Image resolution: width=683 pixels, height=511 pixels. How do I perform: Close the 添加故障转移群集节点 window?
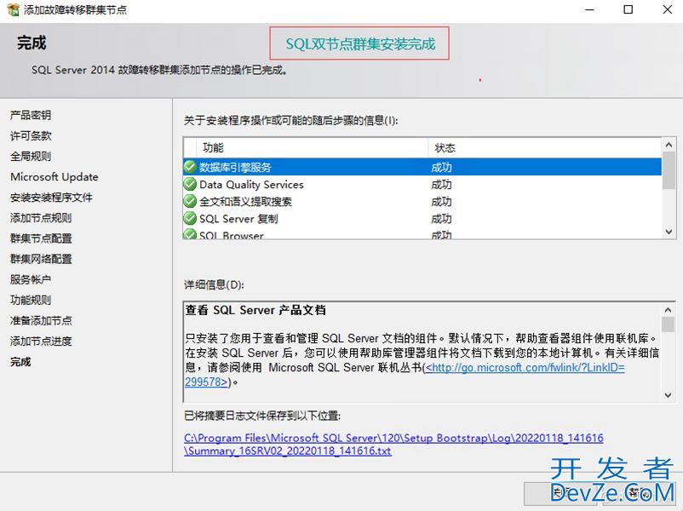click(667, 9)
